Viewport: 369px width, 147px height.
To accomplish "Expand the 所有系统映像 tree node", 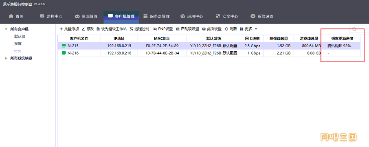I will tap(6, 58).
